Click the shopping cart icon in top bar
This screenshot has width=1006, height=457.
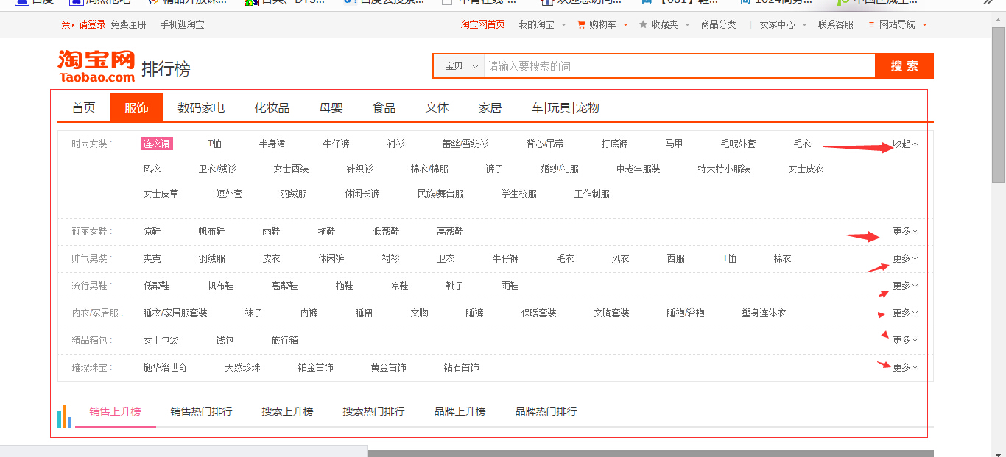coord(582,24)
